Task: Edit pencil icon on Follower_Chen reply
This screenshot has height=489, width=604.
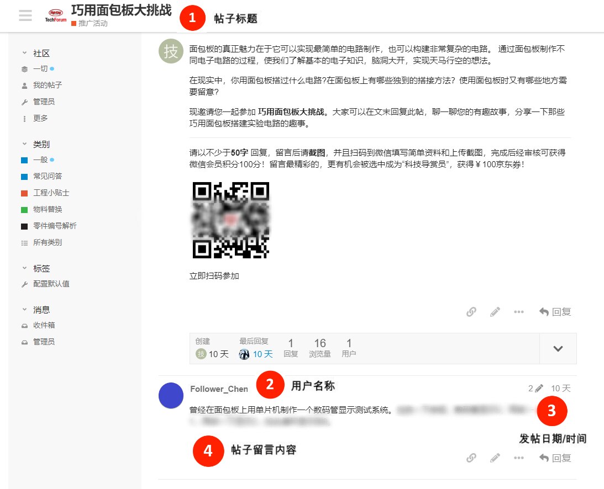Action: click(x=495, y=458)
